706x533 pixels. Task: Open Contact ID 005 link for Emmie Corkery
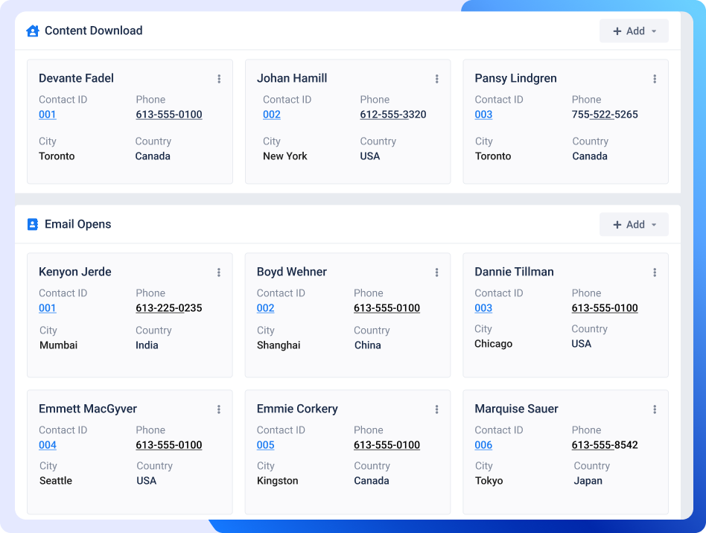[265, 444]
